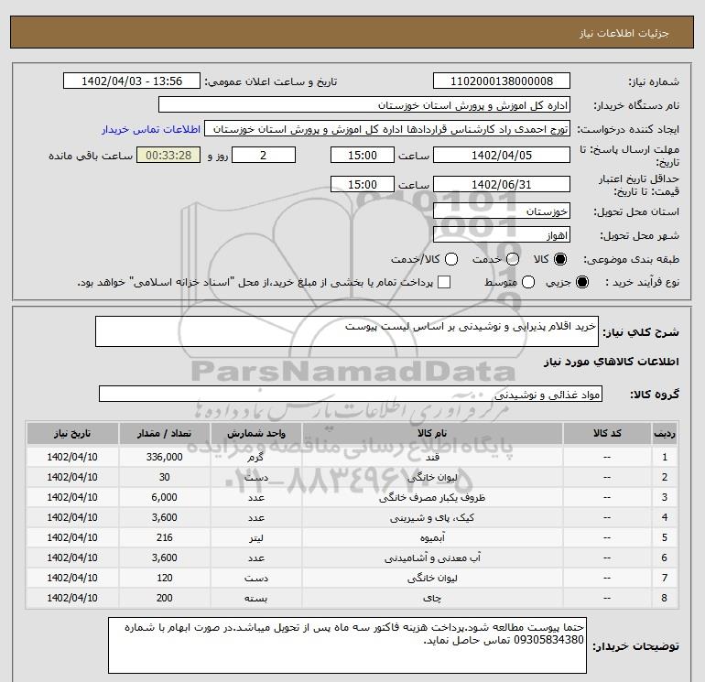Click the تعداد / مقدار column header

coord(164,433)
